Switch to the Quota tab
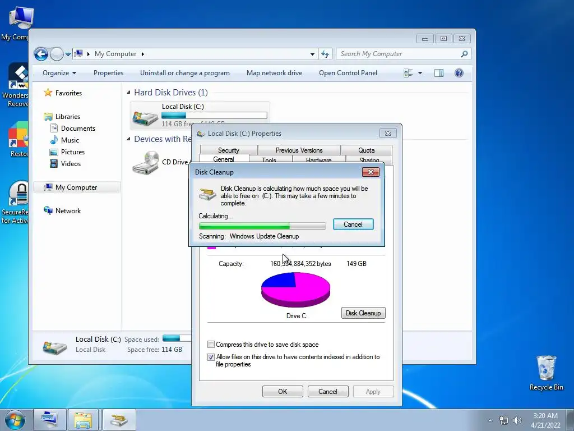Image resolution: width=574 pixels, height=431 pixels. [367, 150]
